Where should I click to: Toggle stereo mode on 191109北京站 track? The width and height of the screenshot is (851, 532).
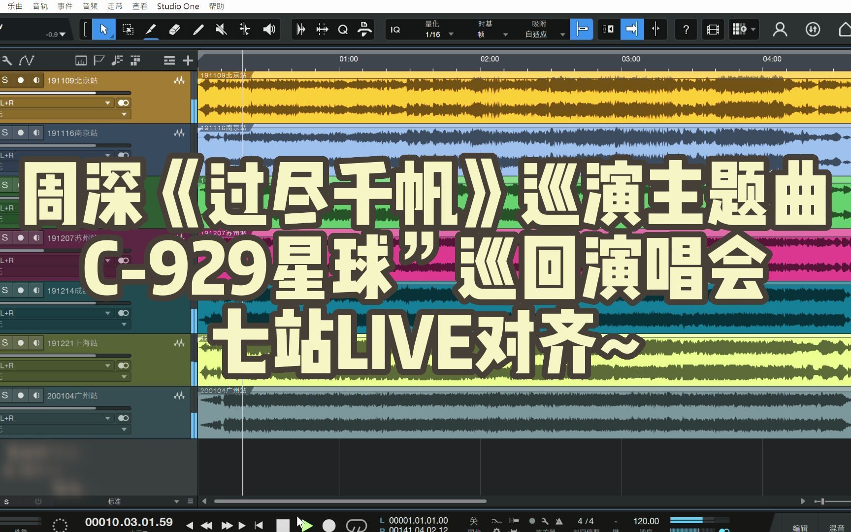[x=123, y=102]
